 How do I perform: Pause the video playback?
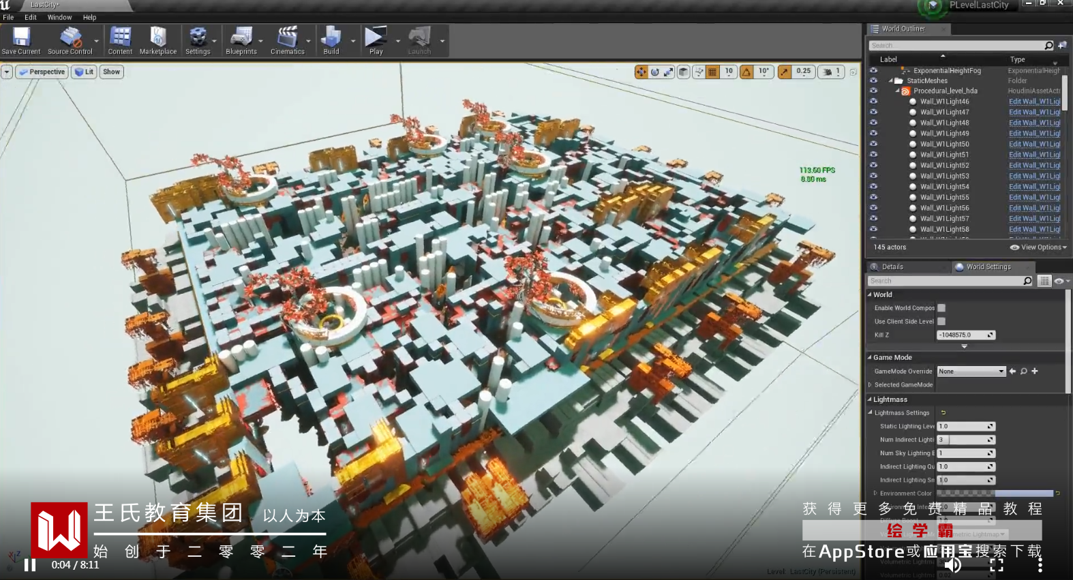coord(30,565)
